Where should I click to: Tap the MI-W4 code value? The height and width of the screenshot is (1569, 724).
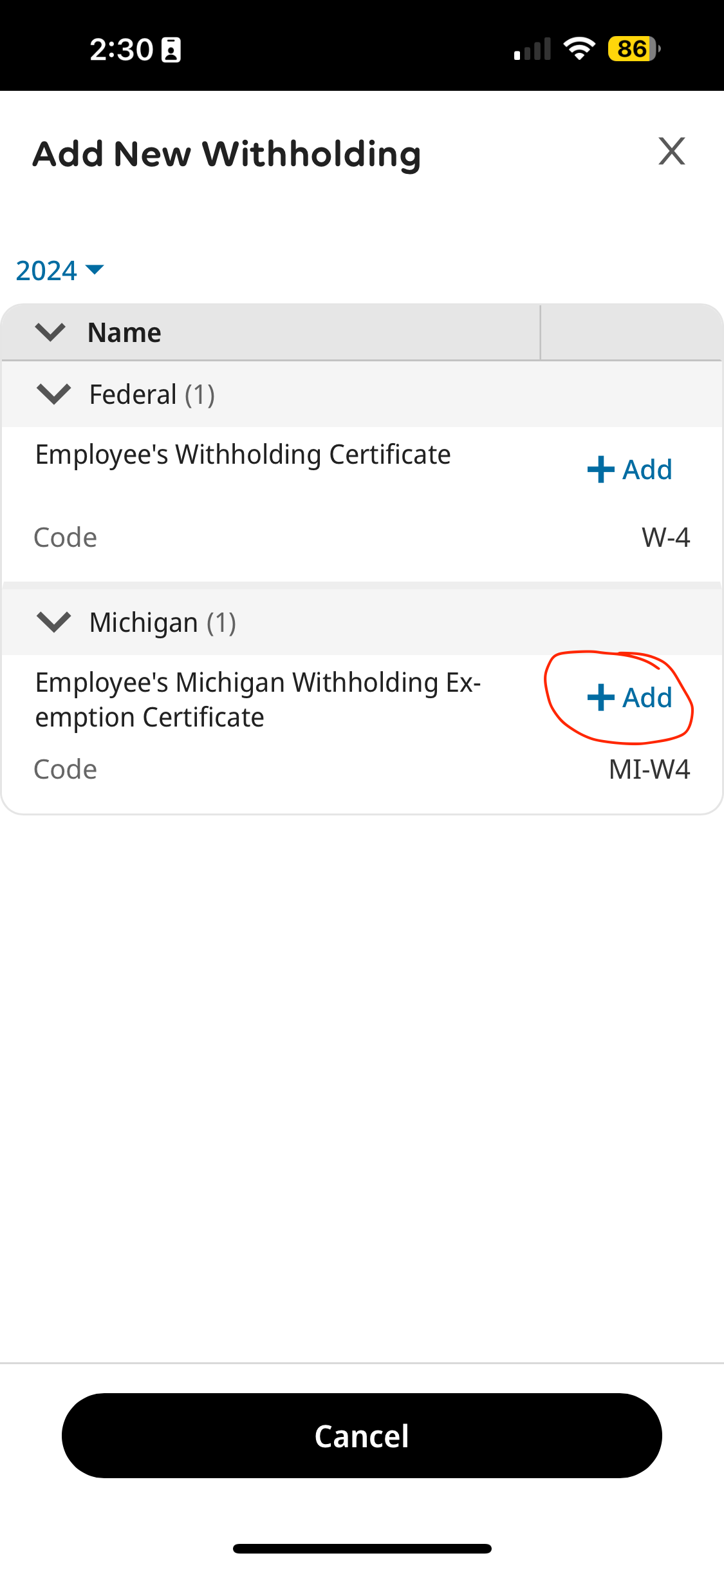click(x=649, y=769)
